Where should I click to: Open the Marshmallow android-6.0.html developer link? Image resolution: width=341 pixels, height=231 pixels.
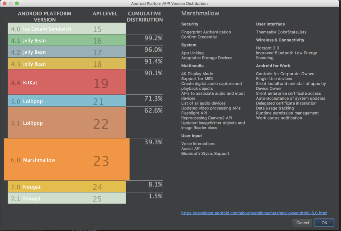[254, 213]
